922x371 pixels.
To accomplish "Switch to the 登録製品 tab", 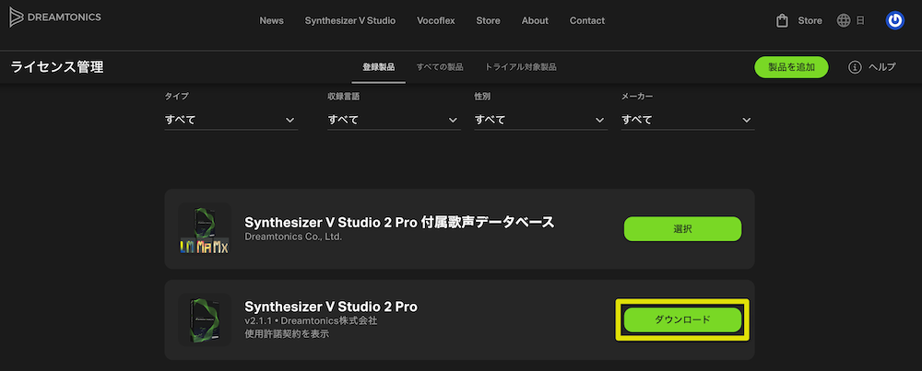I will point(379,67).
